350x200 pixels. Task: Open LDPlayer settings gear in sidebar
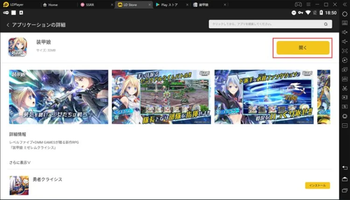pyautogui.click(x=345, y=14)
